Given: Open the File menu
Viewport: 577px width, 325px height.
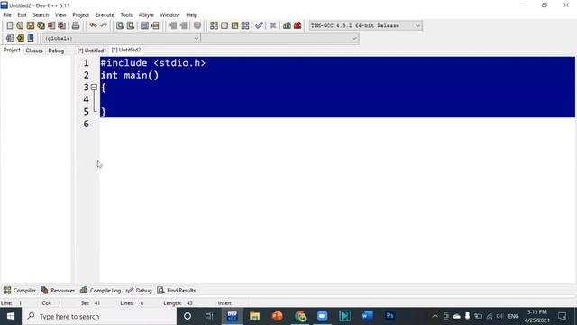Looking at the screenshot, I should pos(7,14).
